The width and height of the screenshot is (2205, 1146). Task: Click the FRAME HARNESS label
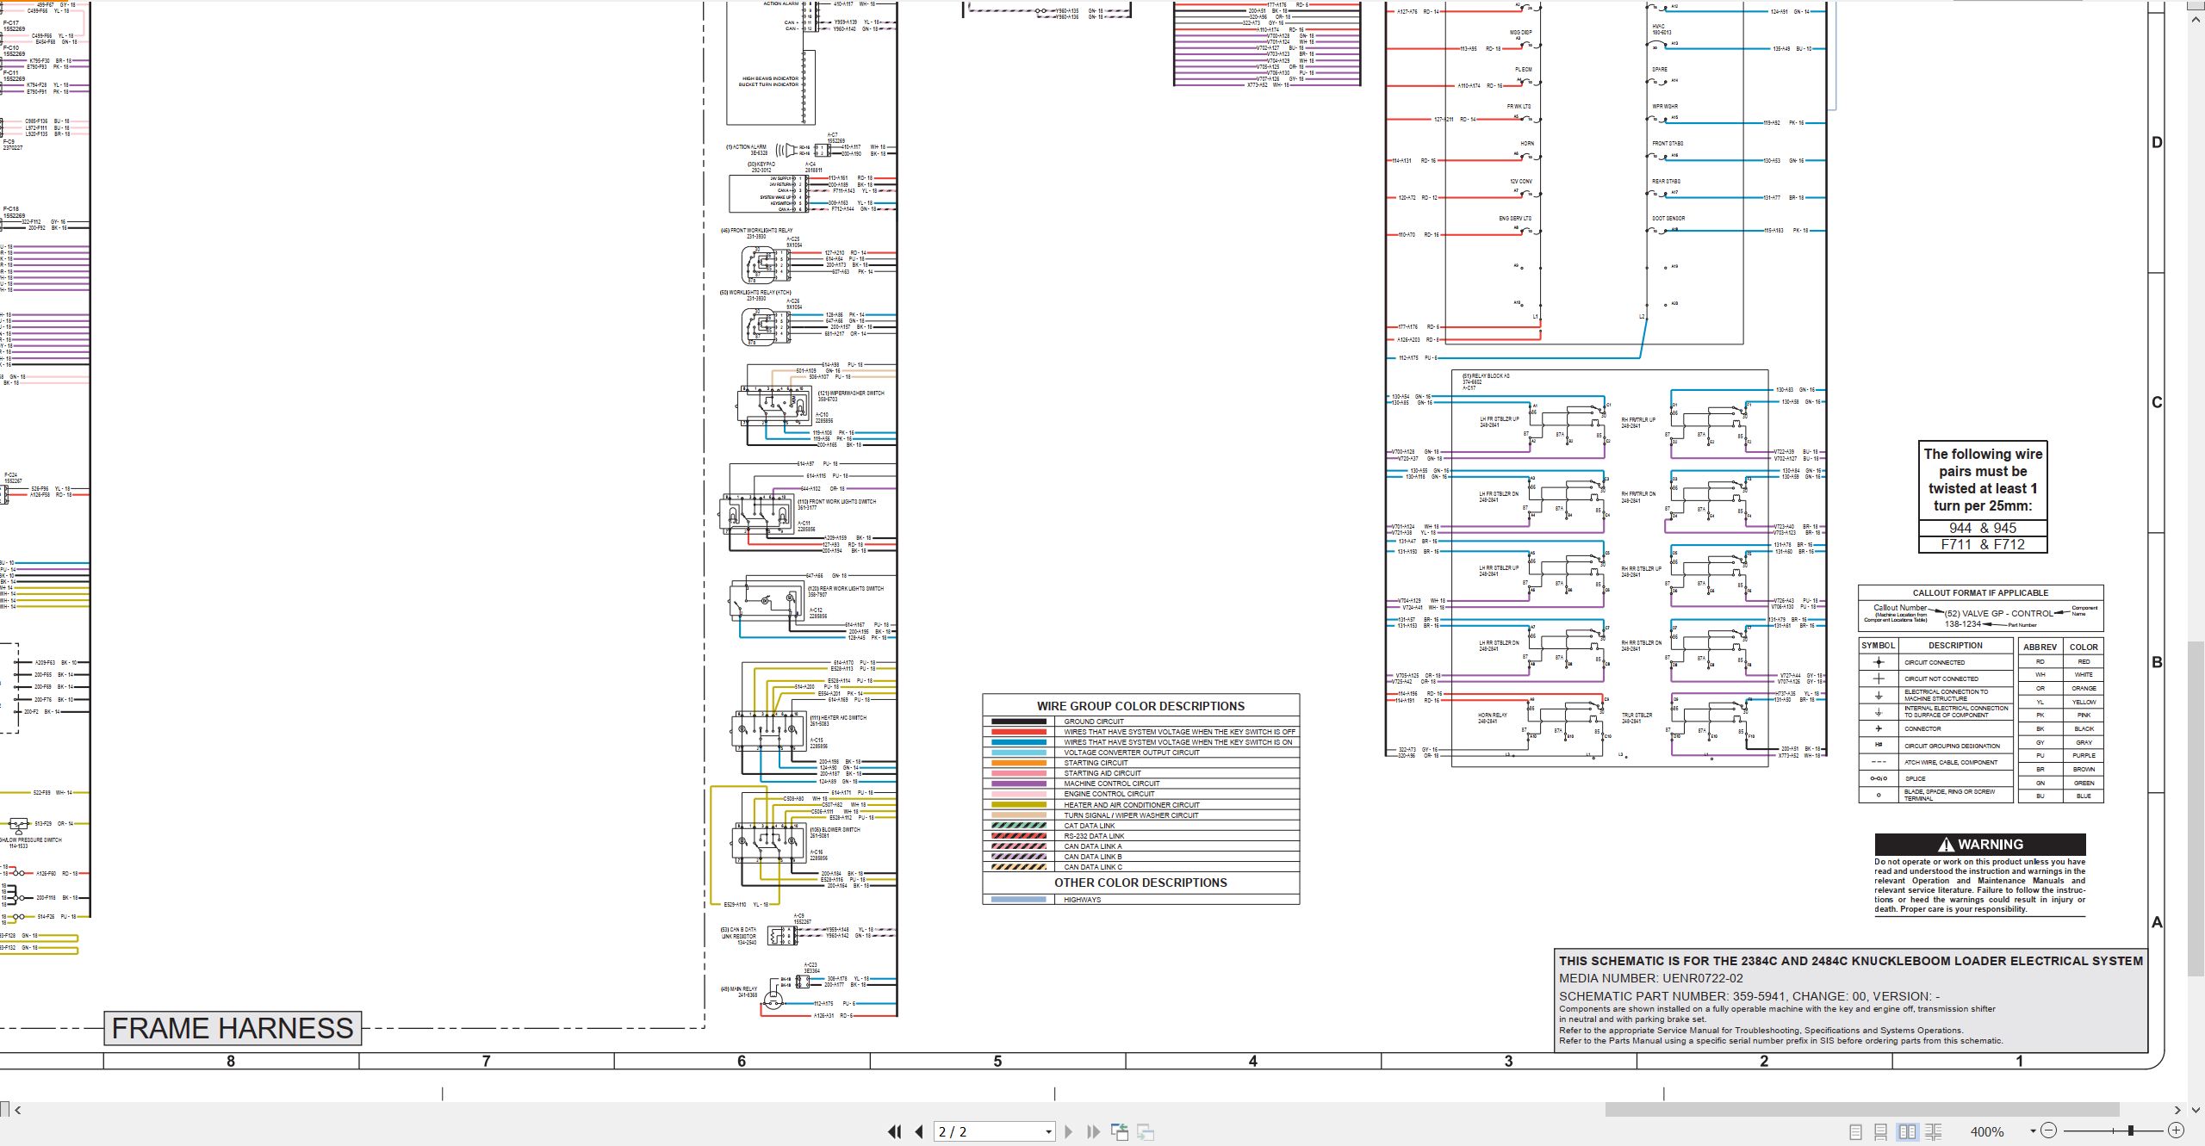click(233, 1028)
